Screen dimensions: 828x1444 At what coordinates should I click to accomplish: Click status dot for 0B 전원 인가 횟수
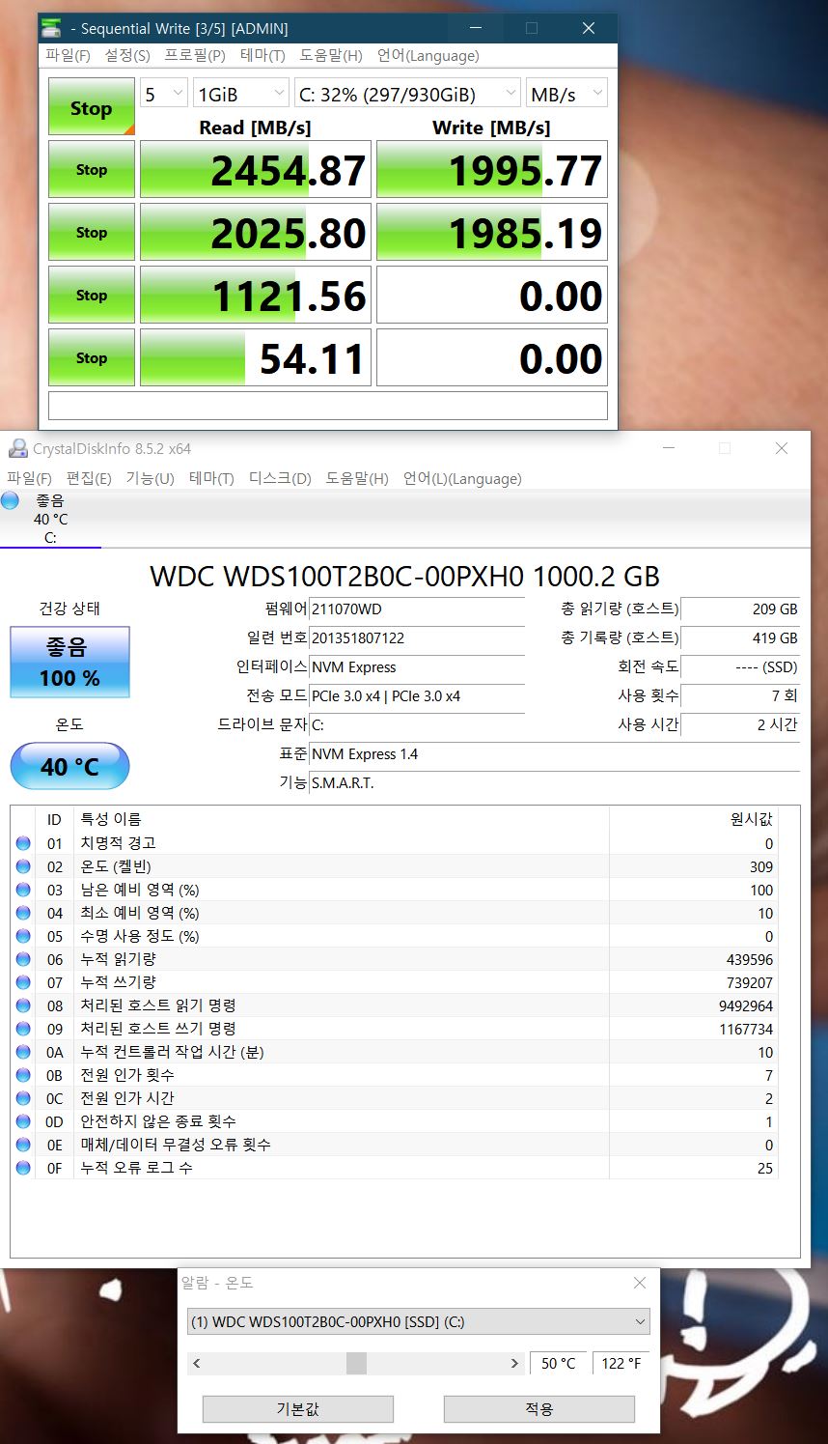24,1075
